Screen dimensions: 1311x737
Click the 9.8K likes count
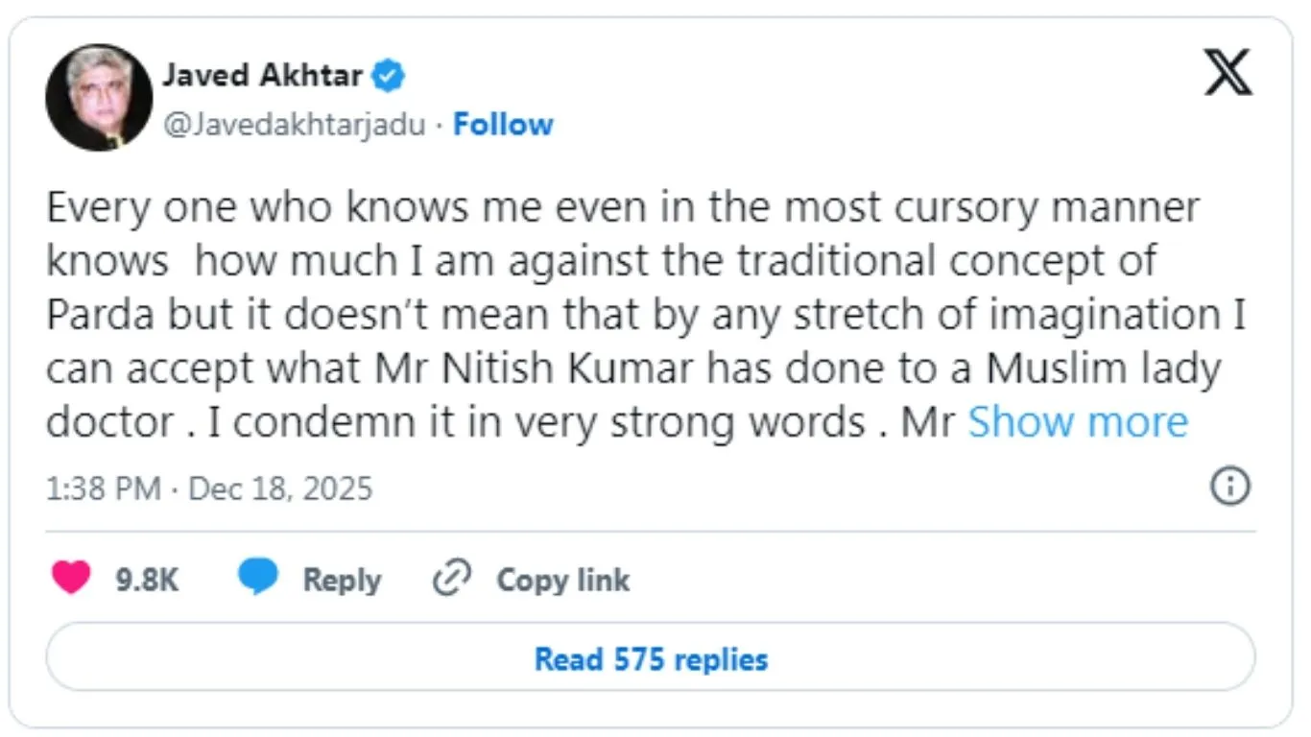[x=147, y=580]
